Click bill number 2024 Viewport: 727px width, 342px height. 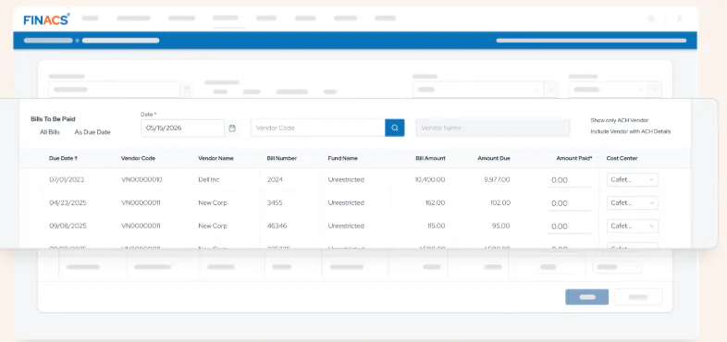[x=275, y=180]
